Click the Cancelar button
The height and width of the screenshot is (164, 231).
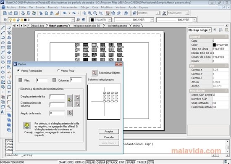tap(109, 138)
